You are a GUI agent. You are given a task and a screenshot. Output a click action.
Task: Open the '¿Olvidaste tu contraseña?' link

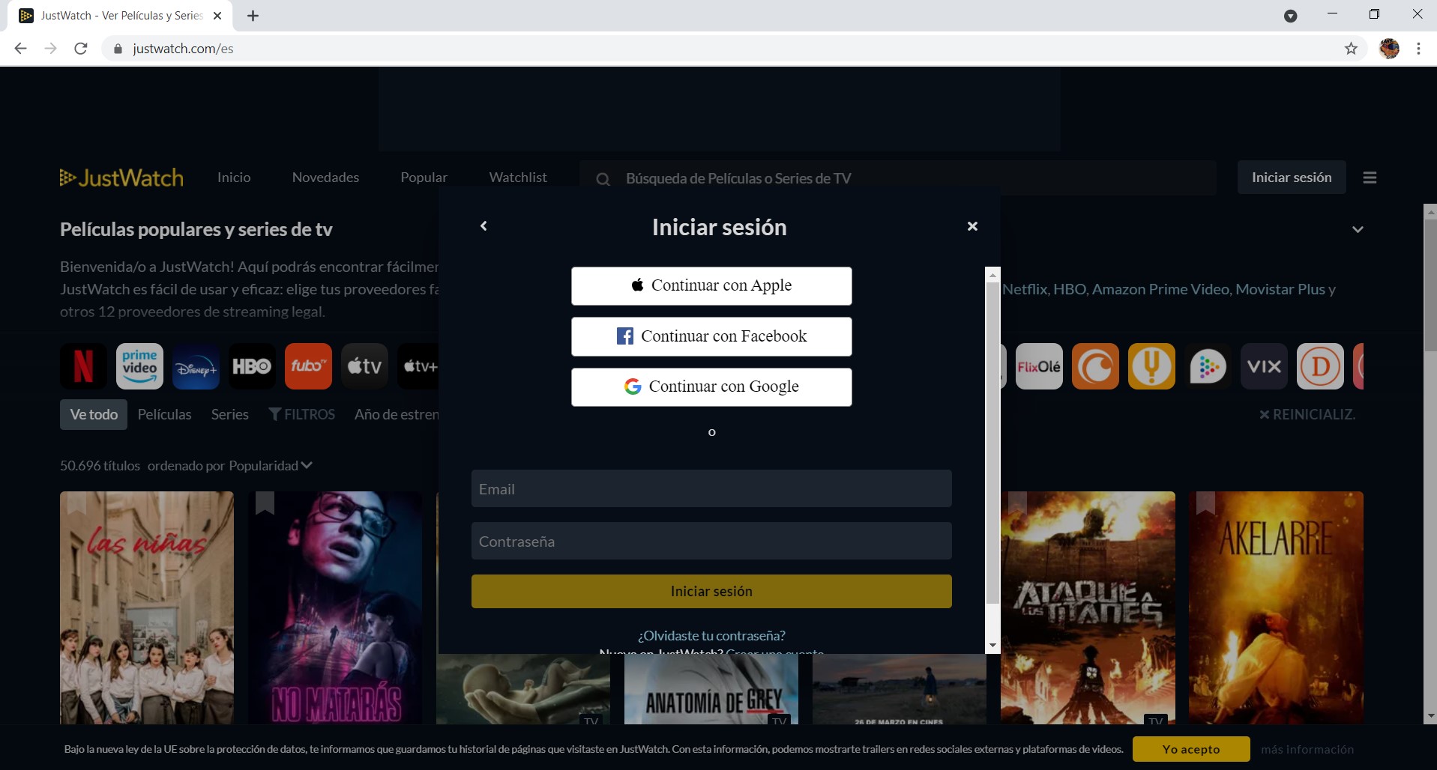tap(711, 635)
